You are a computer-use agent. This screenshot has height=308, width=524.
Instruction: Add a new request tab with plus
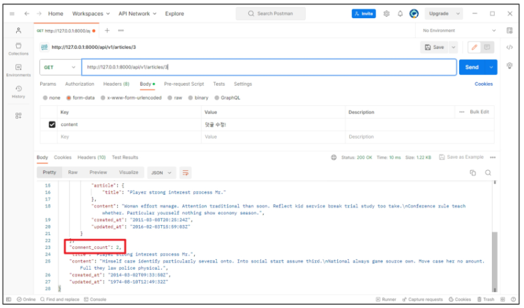click(x=107, y=30)
